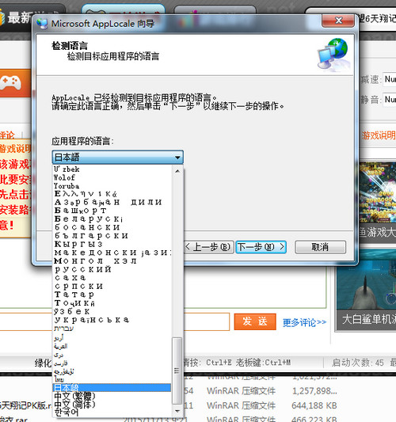Viewport: 396px width, 422px height.
Task: Open the fishing game thumbnail
Action: click(378, 192)
